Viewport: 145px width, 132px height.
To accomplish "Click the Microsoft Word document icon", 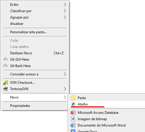I will [73, 125].
